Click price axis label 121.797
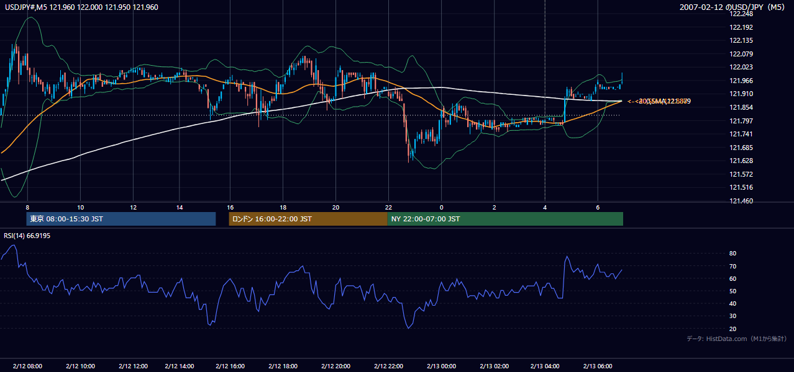The width and height of the screenshot is (794, 372). [742, 121]
